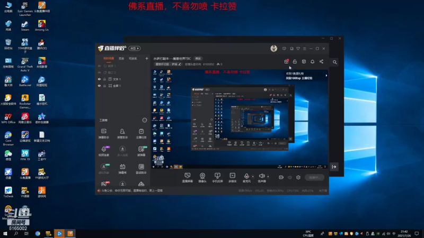Image resolution: width=424 pixels, height=238 pixels.
Task: Show the hidden 窗口 2 source
Action: 99,72
